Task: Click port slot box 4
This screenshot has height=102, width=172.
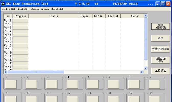Action: pos(72,84)
